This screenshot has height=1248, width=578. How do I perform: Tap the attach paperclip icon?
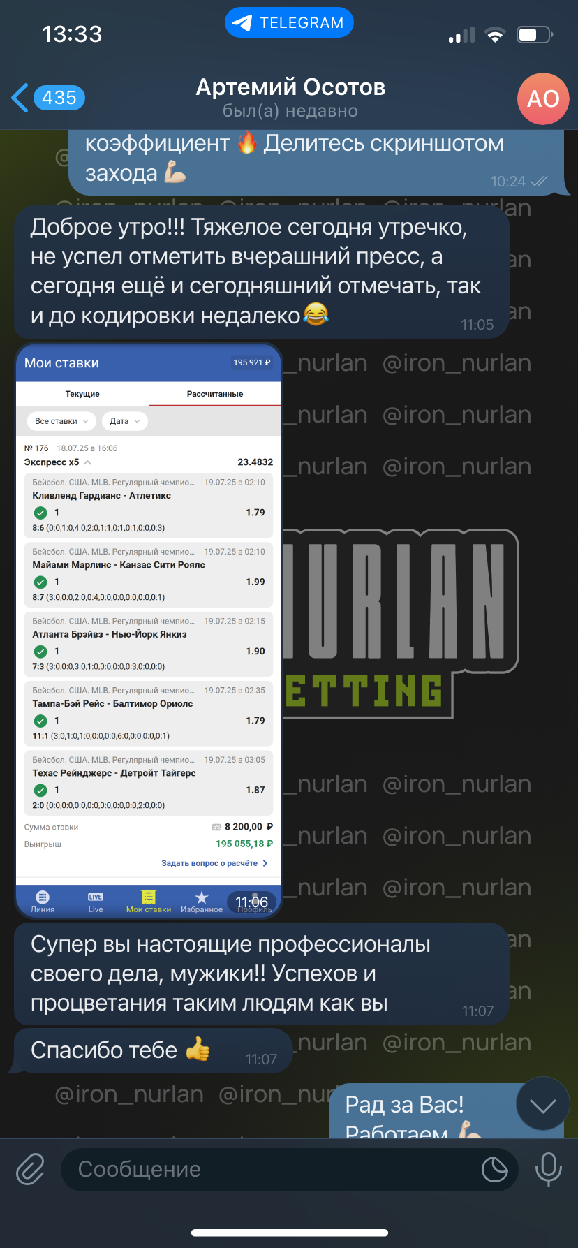point(31,1168)
